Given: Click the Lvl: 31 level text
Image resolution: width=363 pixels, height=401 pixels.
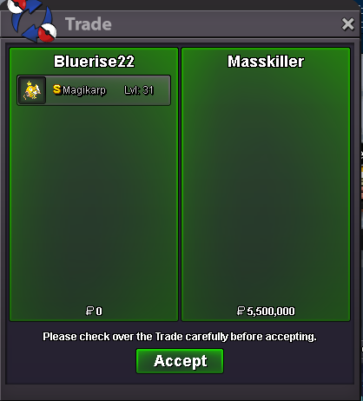Looking at the screenshot, I should click(139, 90).
